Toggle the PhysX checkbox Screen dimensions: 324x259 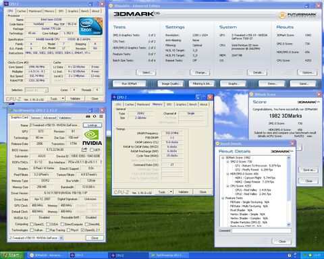pyautogui.click(x=68, y=230)
